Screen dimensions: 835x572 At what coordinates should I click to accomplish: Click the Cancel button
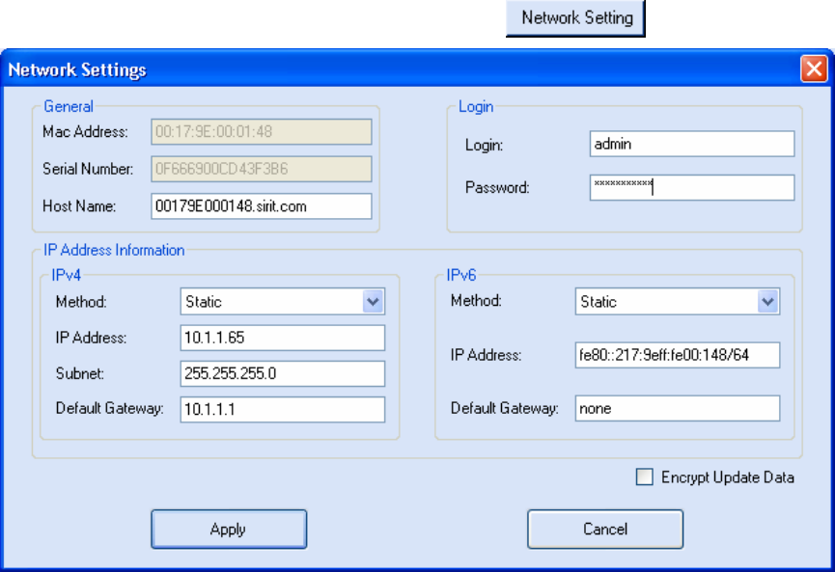click(x=605, y=529)
